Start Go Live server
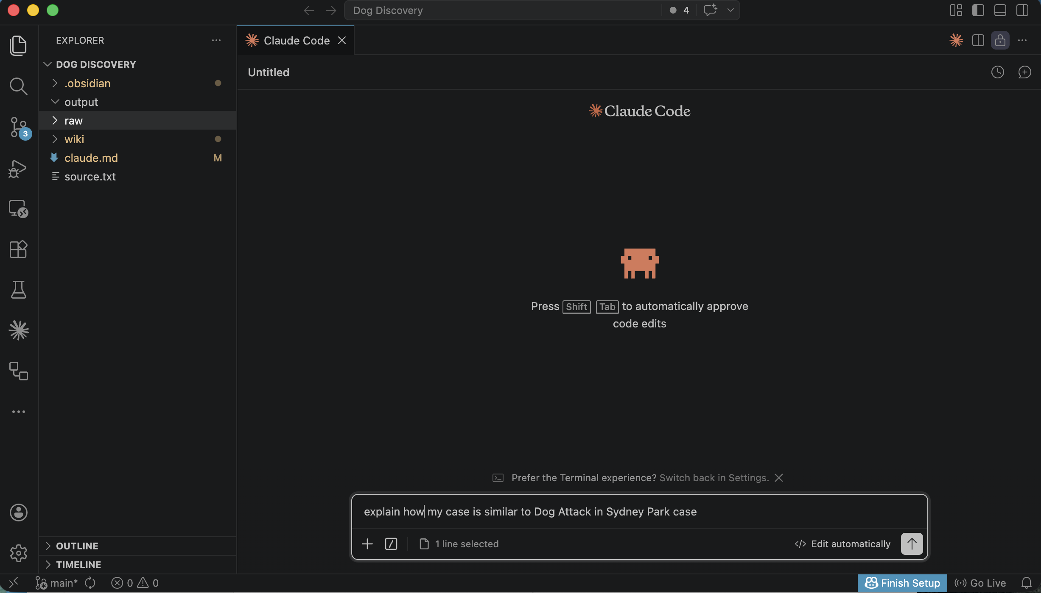1041x593 pixels. [980, 583]
